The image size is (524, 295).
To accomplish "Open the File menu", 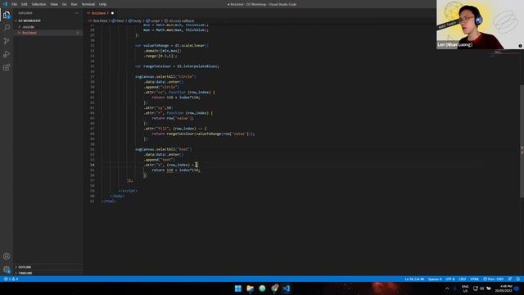I will [15, 4].
